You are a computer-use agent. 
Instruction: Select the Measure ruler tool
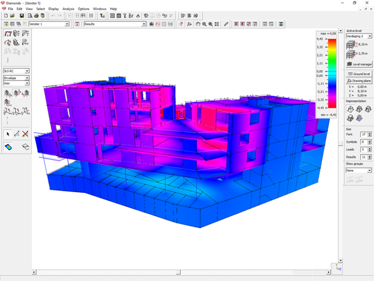pyautogui.click(x=226, y=24)
